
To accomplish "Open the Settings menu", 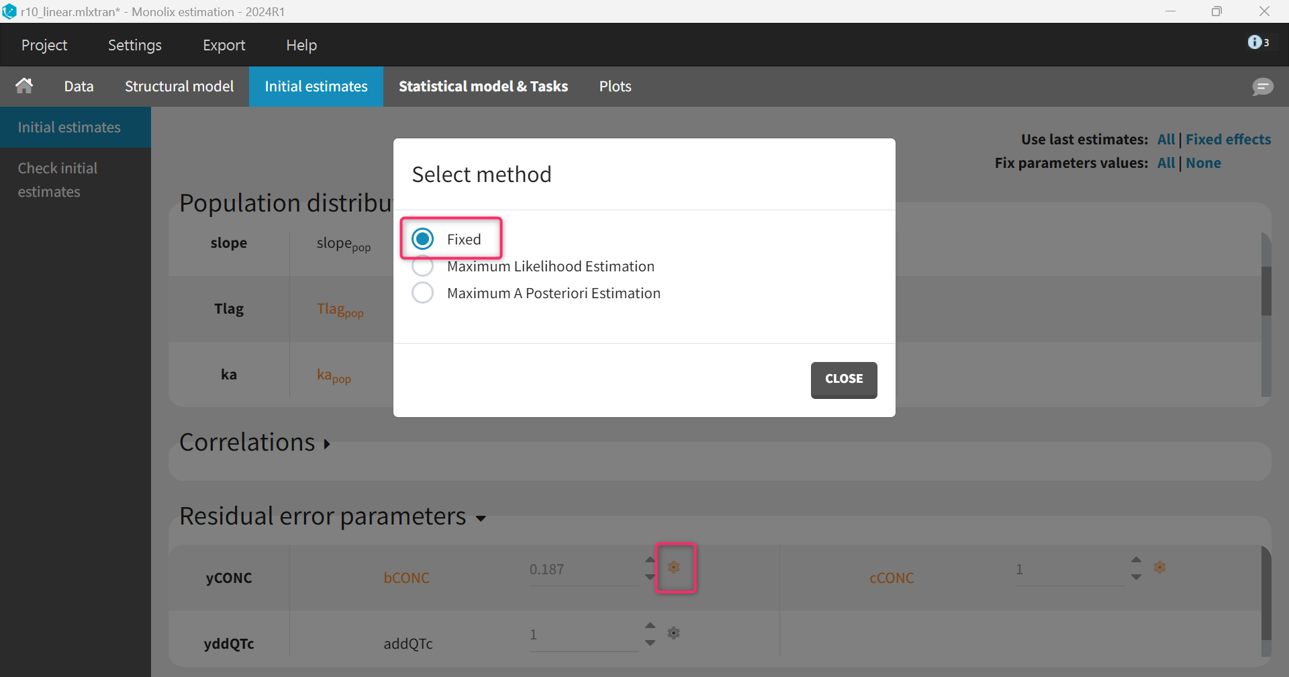I will point(134,45).
